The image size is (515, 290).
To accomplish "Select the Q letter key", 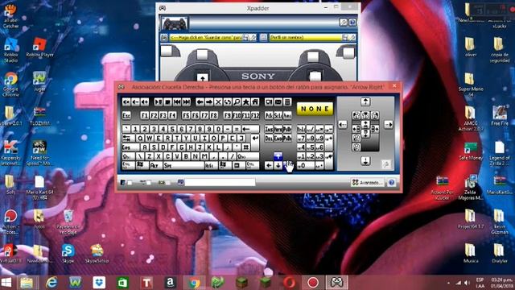I will pos(140,138).
